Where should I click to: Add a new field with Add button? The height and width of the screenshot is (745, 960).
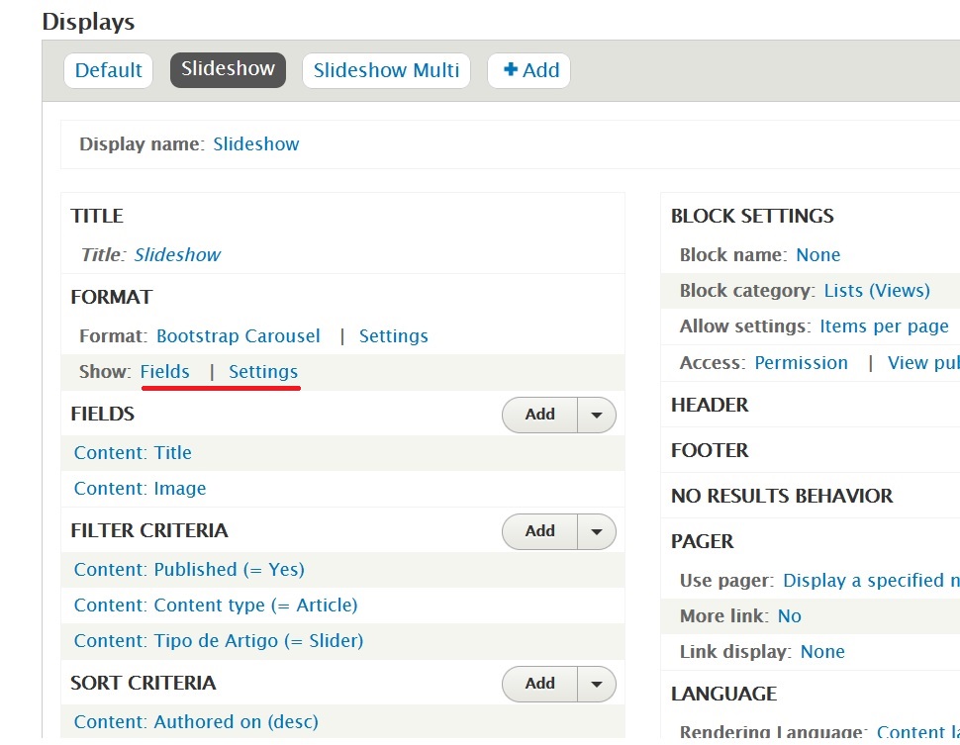[x=539, y=416]
